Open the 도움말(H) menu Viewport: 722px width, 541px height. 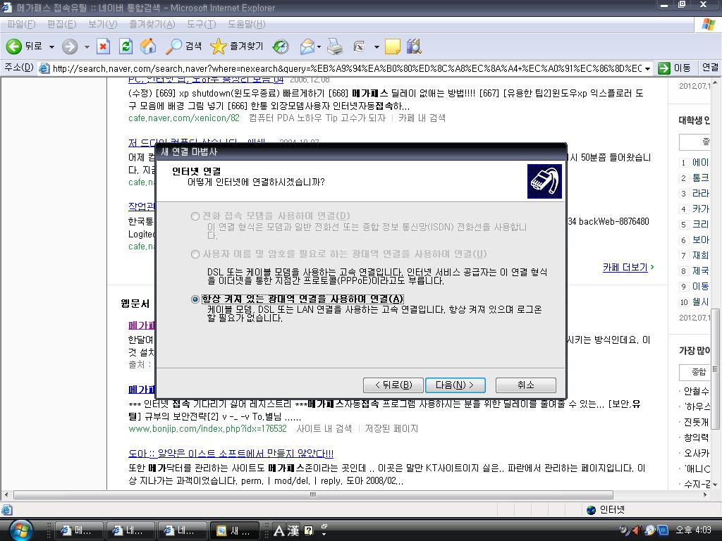click(x=246, y=25)
